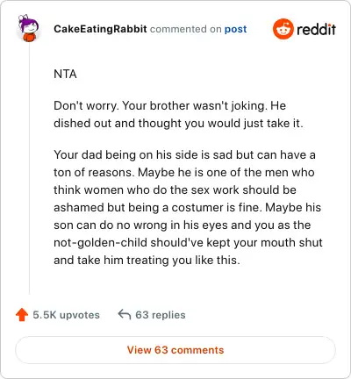The image size is (351, 379).
Task: Click the "dished out and thought" line
Action: pos(178,123)
